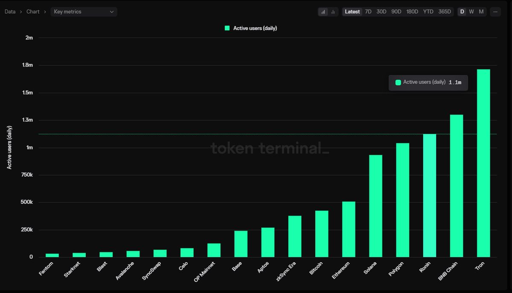Image resolution: width=512 pixels, height=293 pixels.
Task: Click the Avalanche x-axis label
Action: (124, 270)
